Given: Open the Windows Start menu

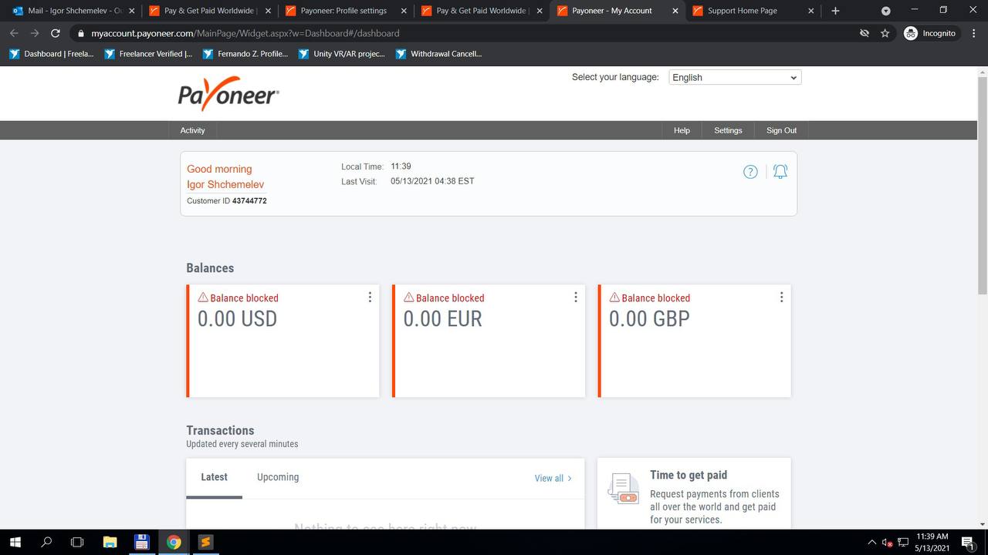Looking at the screenshot, I should point(15,542).
